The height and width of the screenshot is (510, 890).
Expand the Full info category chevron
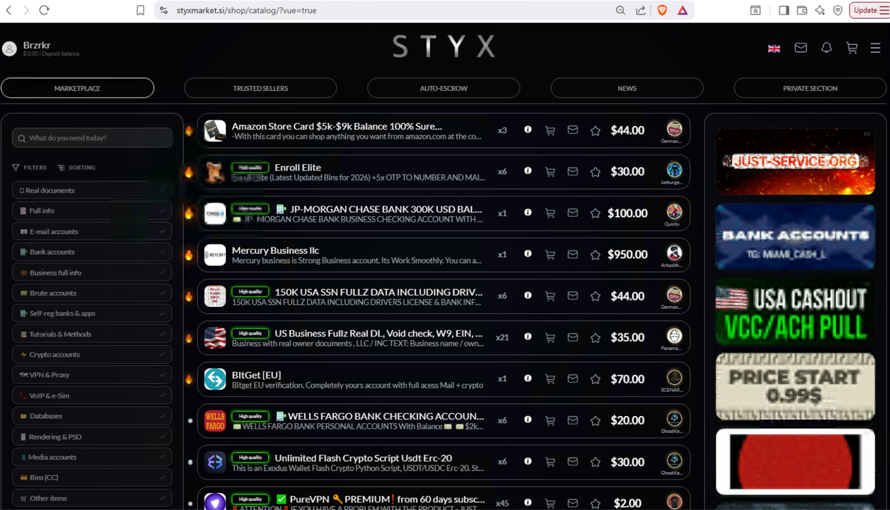[x=163, y=210]
